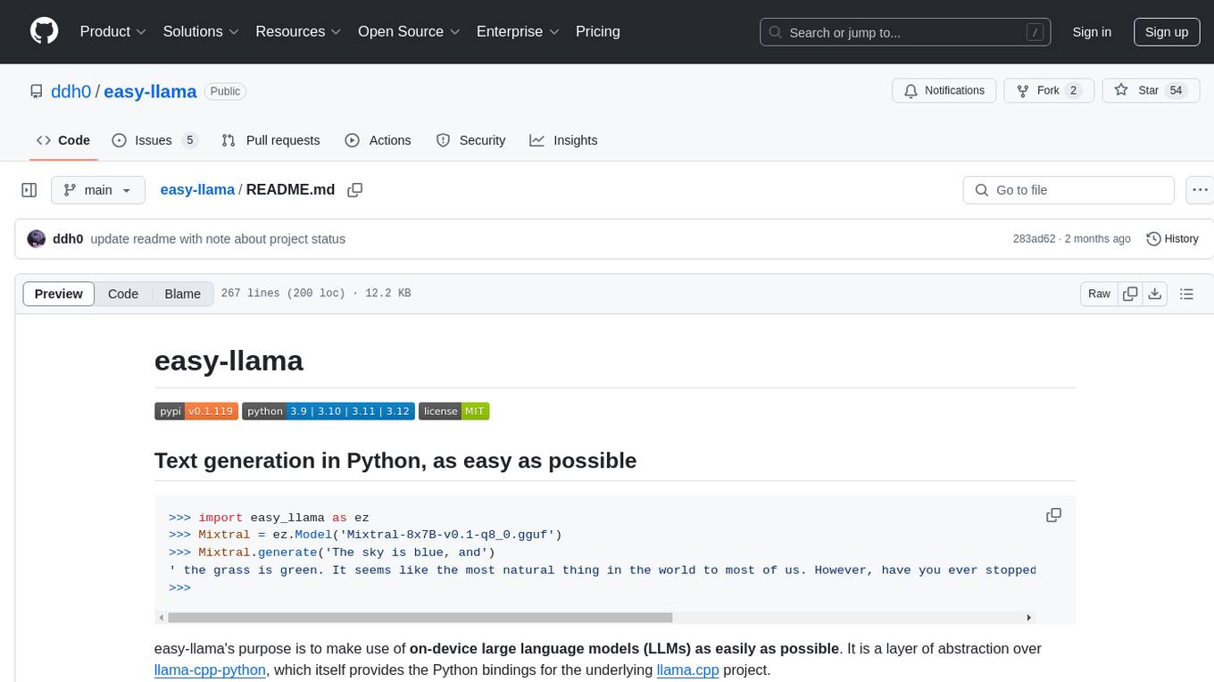This screenshot has width=1214, height=682.
Task: Click the Notifications bell button
Action: pyautogui.click(x=944, y=90)
